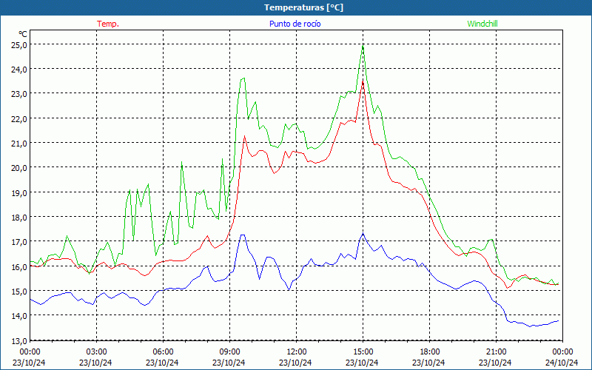Click the 22,0 y-axis value
The image size is (592, 370).
18,119
